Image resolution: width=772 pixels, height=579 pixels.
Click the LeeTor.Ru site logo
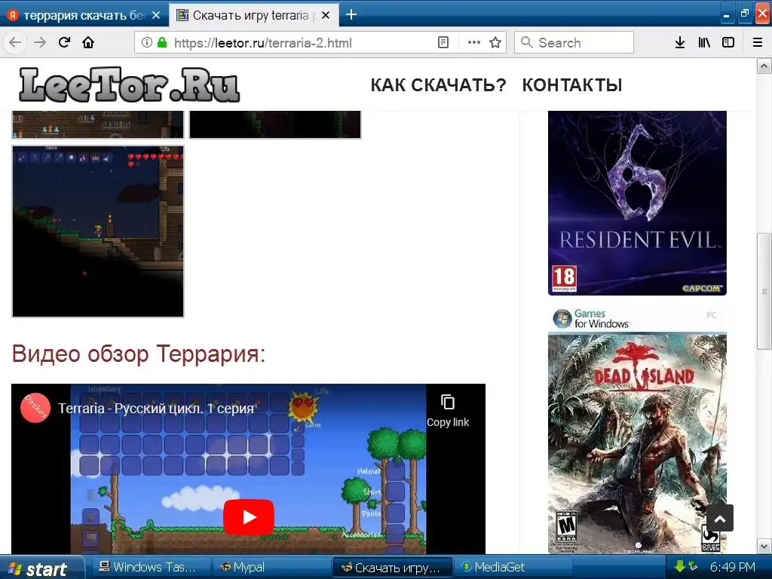pos(130,84)
